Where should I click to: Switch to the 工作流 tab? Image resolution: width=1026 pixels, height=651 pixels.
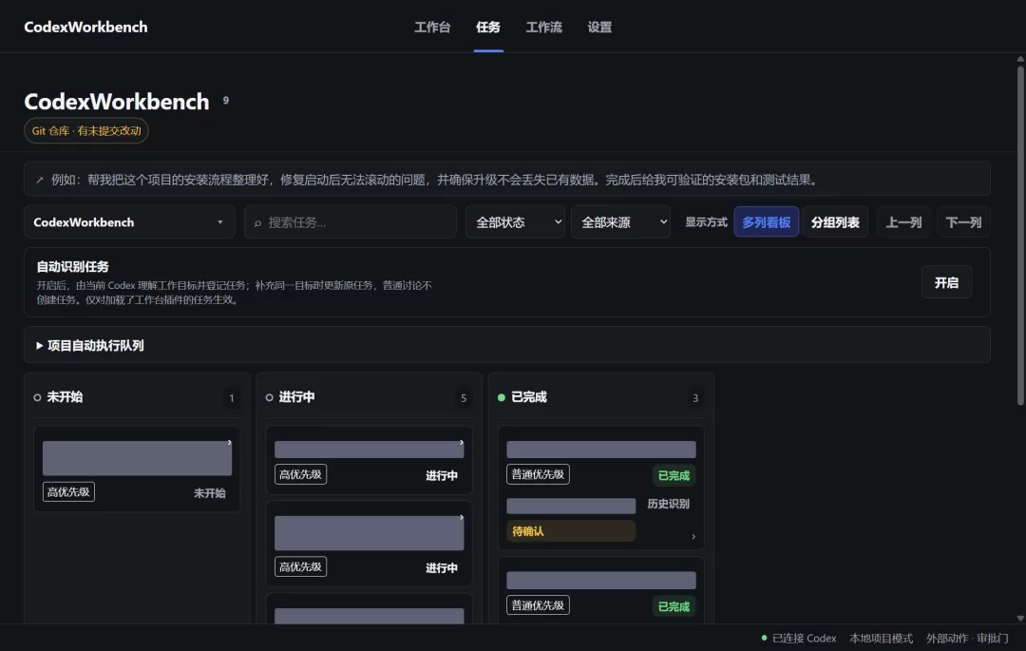click(x=543, y=28)
